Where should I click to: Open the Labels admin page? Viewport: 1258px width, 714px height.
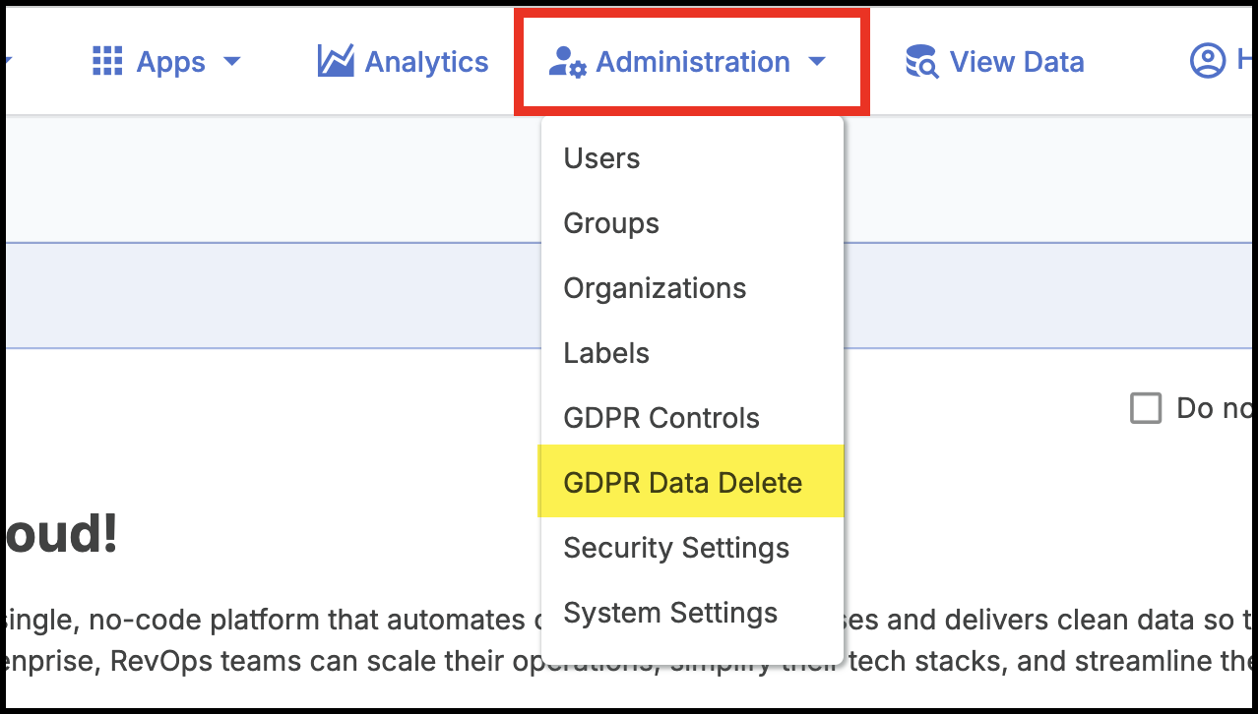click(x=605, y=352)
